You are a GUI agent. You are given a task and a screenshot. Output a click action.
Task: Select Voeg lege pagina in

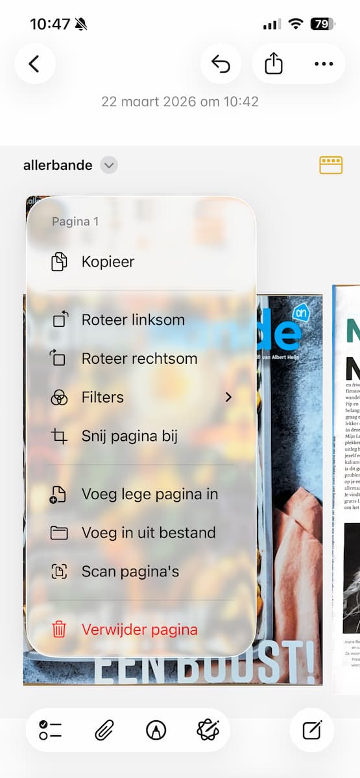(141, 494)
